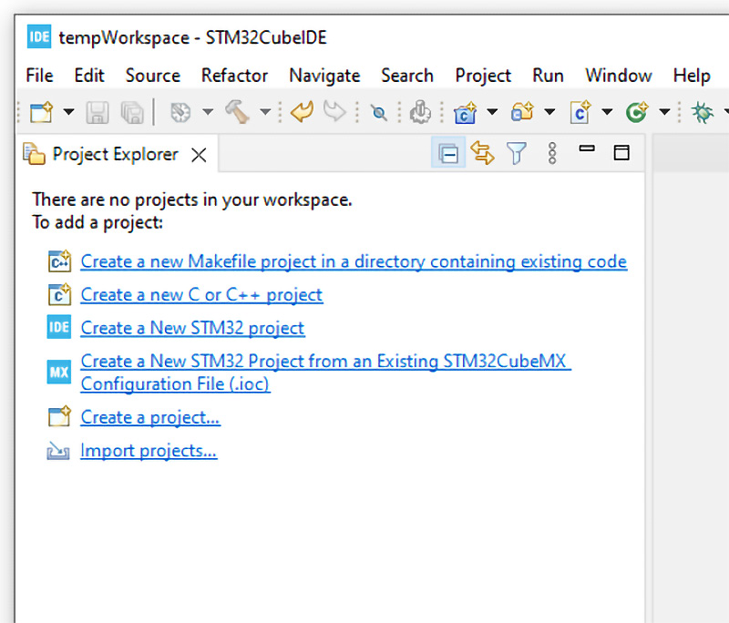Viewport: 729px width, 623px height.
Task: Open the dropdown beside the hammer icon
Action: [265, 112]
